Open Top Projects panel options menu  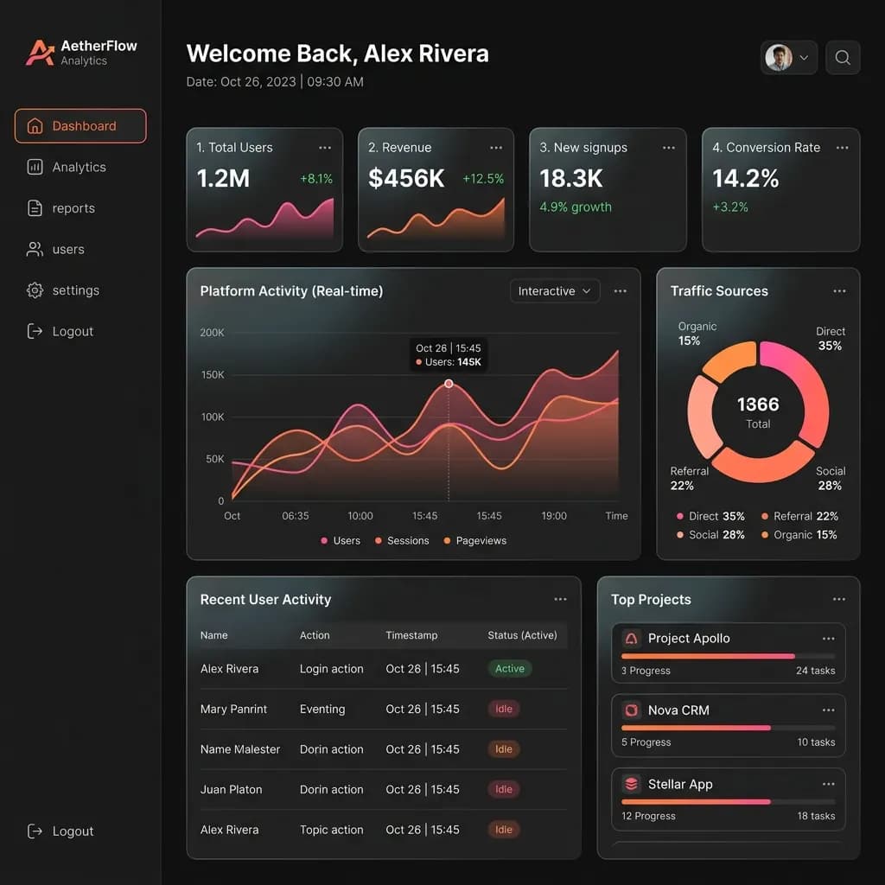[x=839, y=600]
